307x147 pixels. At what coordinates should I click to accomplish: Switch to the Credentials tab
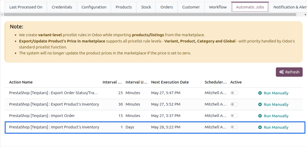pos(62,7)
